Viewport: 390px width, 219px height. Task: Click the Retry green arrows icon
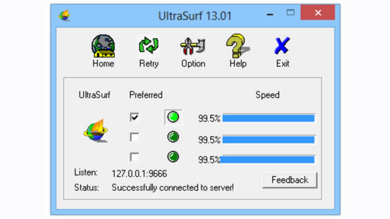pyautogui.click(x=148, y=45)
